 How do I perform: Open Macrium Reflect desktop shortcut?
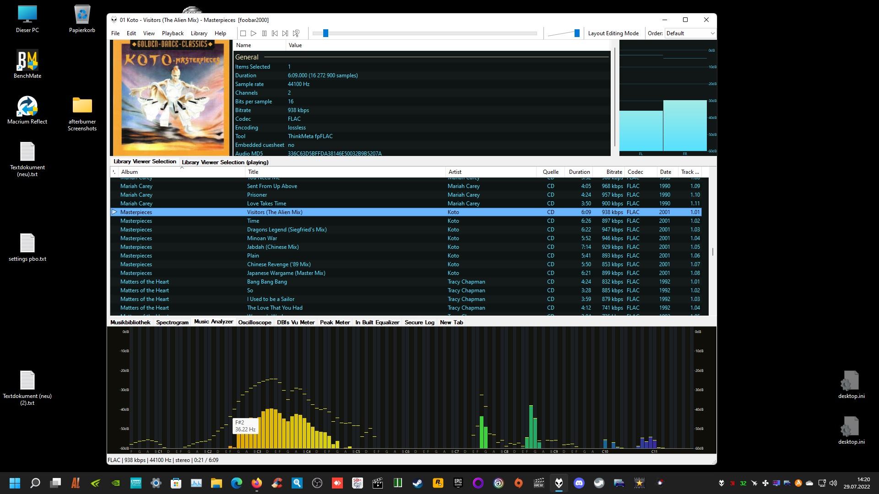pyautogui.click(x=27, y=110)
